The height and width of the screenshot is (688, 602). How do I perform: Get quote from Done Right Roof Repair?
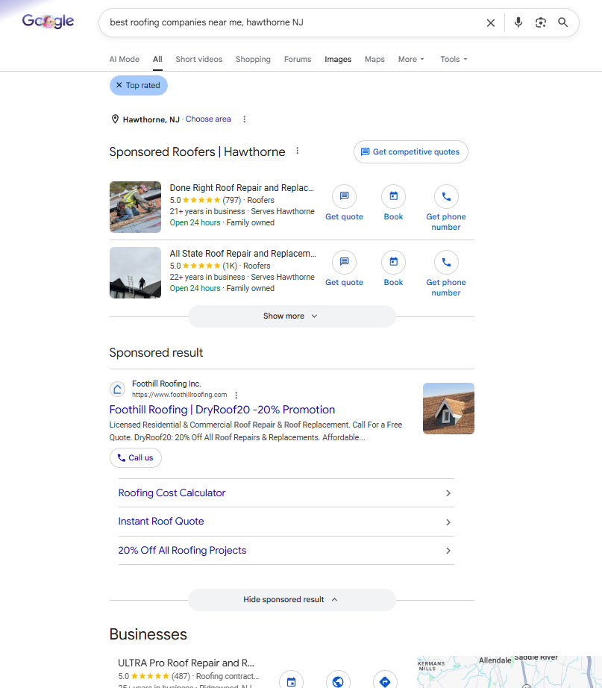(344, 203)
